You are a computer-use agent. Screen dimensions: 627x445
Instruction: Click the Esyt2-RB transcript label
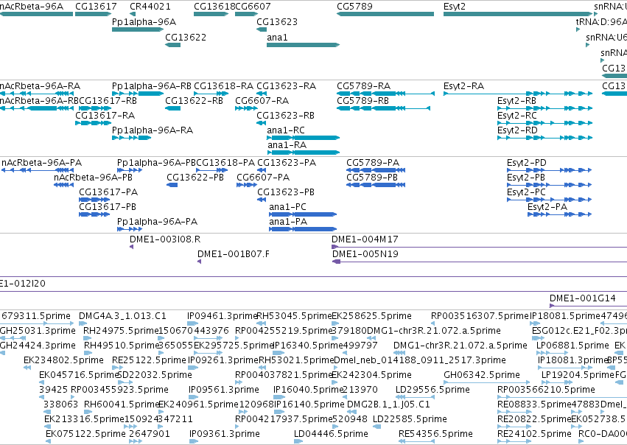pos(516,101)
